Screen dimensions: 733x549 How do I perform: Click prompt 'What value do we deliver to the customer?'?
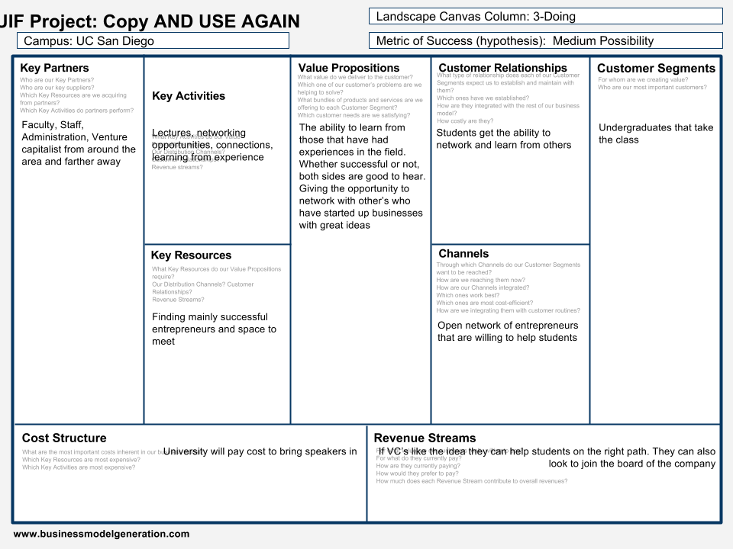[355, 77]
